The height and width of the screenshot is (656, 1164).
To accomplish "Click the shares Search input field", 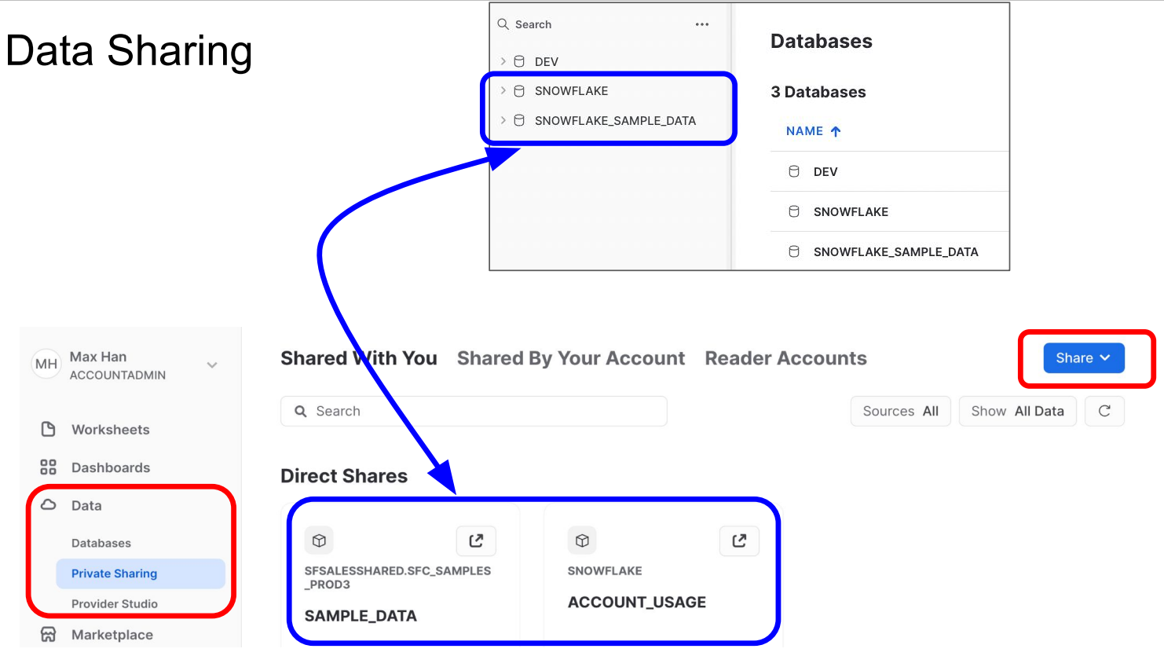I will (x=474, y=411).
